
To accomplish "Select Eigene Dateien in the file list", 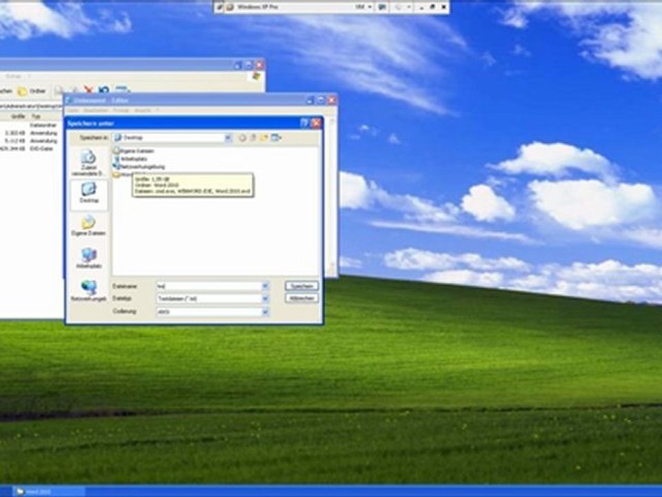I will click(133, 151).
